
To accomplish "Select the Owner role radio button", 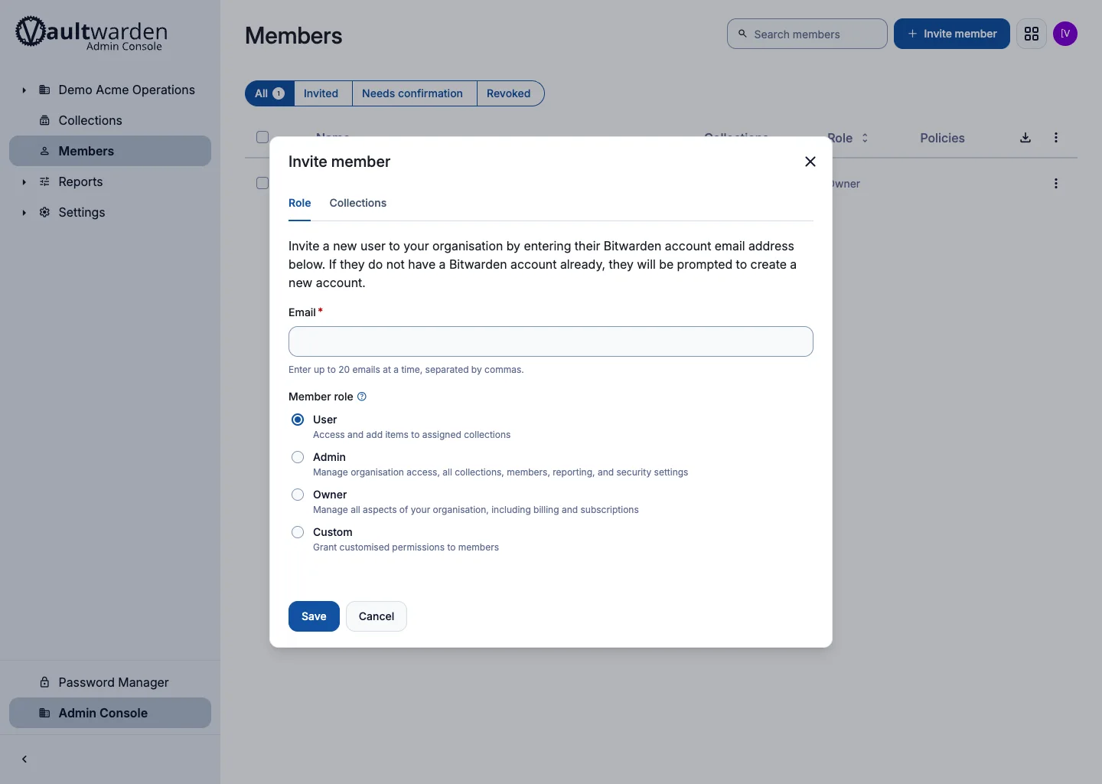I will (298, 495).
